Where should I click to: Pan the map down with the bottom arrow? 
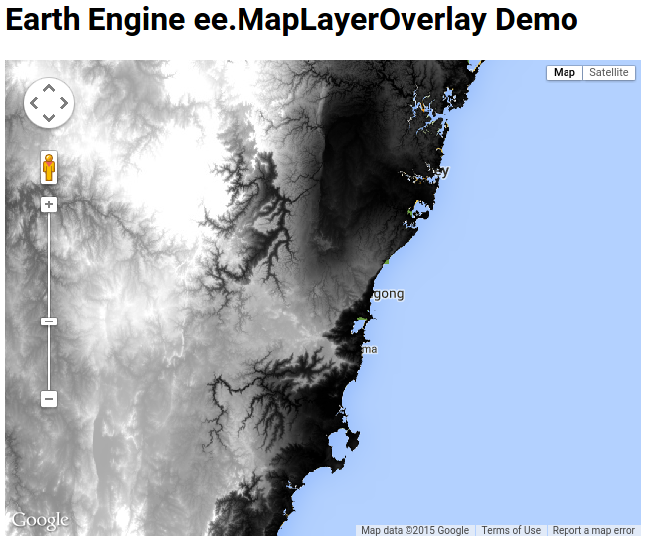point(49,118)
